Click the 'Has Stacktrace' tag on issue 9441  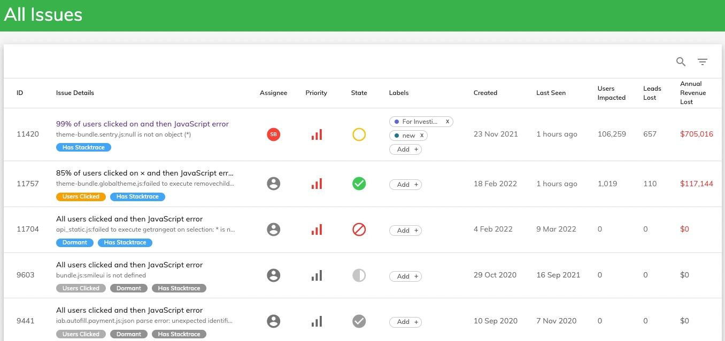click(x=179, y=334)
